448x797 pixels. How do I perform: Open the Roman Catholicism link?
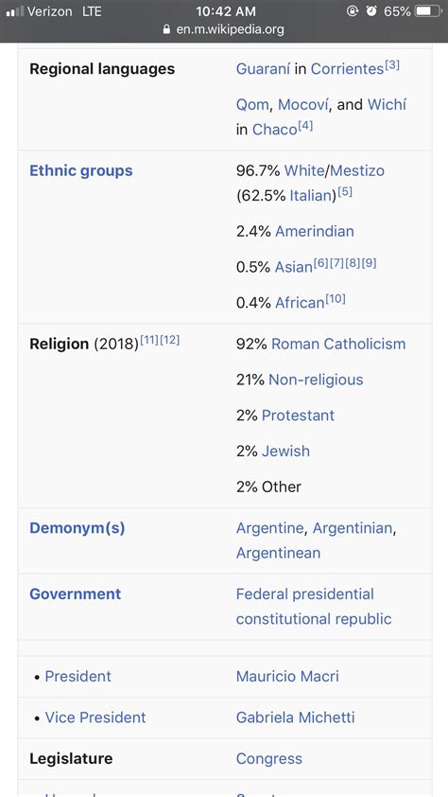pos(338,345)
